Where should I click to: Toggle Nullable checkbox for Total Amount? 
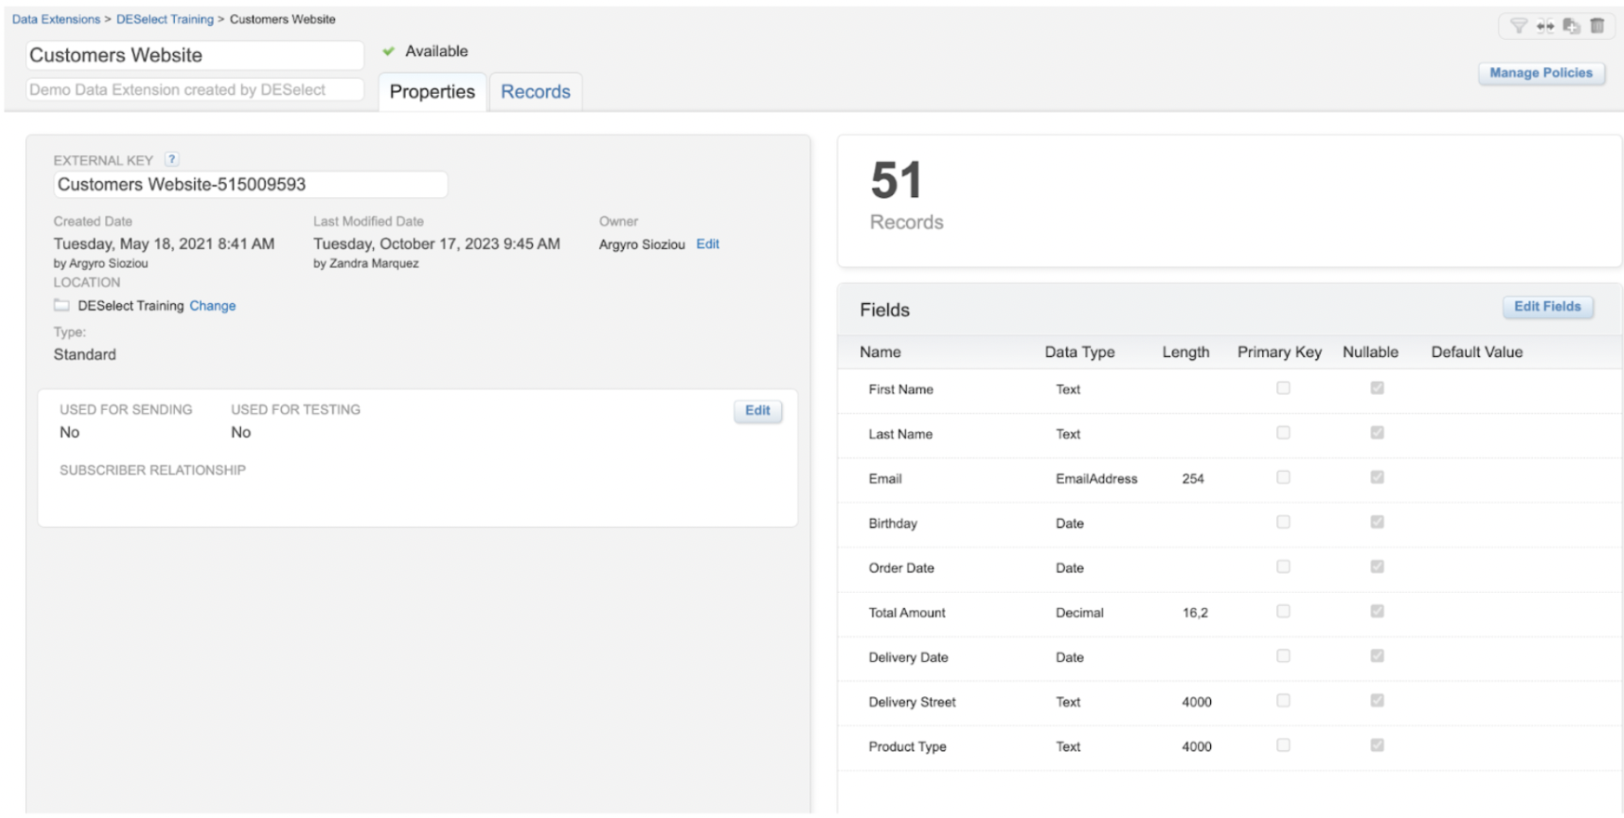tap(1378, 612)
